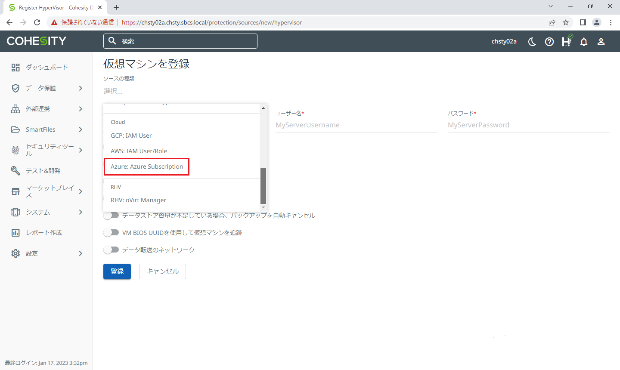The image size is (620, 370).
Task: Expand the 外部連携 submenu chevron
Action: [81, 109]
